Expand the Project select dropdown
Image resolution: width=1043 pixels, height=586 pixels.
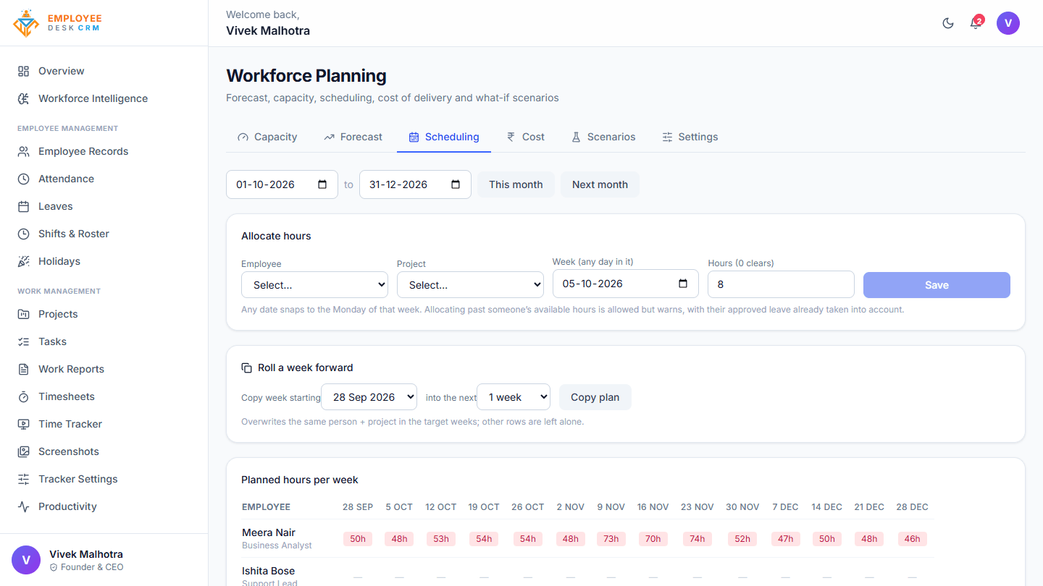tap(470, 285)
